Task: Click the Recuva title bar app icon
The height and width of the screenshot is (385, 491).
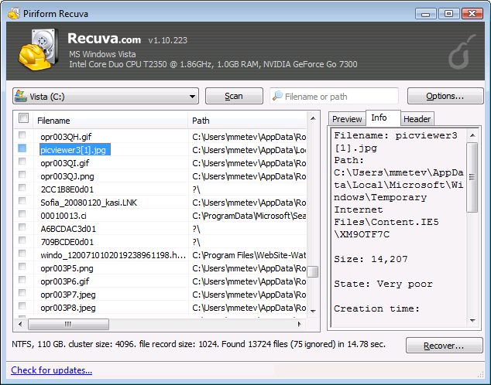Action: pyautogui.click(x=13, y=13)
